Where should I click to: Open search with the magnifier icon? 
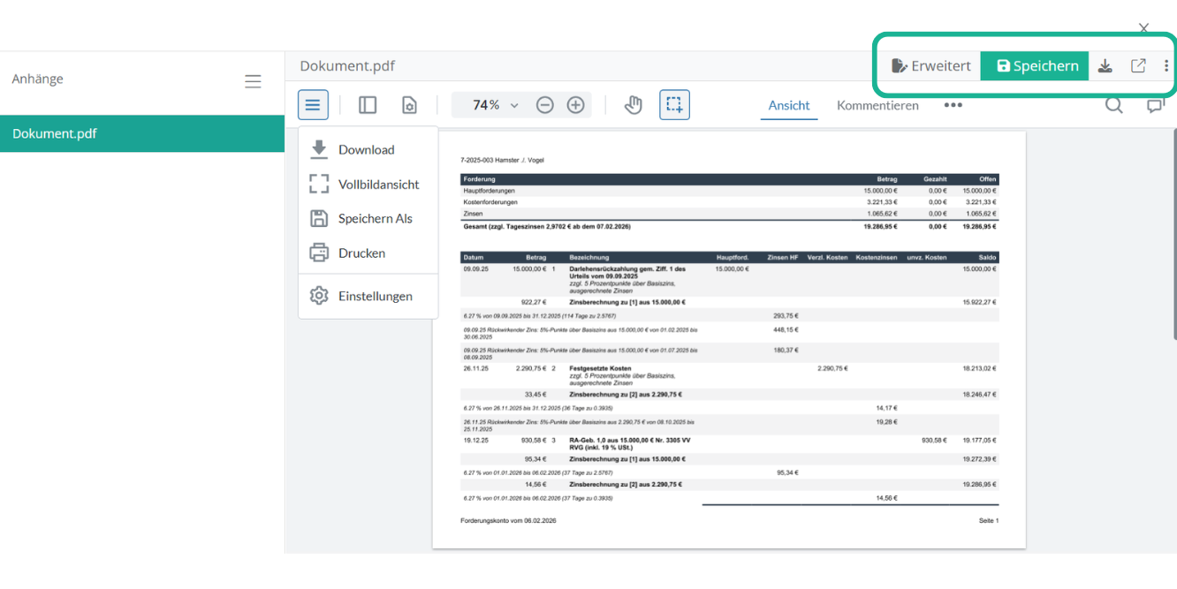click(1114, 105)
